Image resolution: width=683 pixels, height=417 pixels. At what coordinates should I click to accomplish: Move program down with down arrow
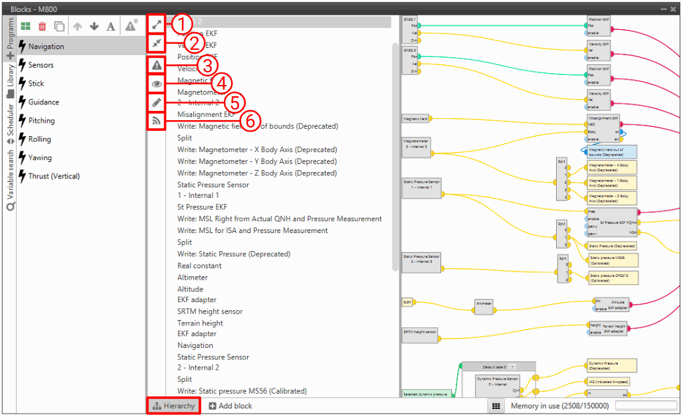point(94,27)
